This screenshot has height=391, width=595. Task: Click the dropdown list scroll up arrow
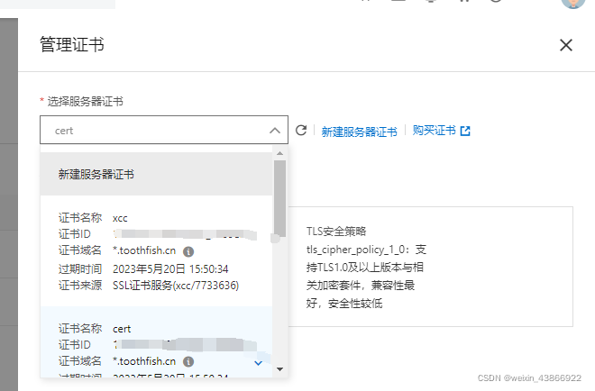[280, 153]
